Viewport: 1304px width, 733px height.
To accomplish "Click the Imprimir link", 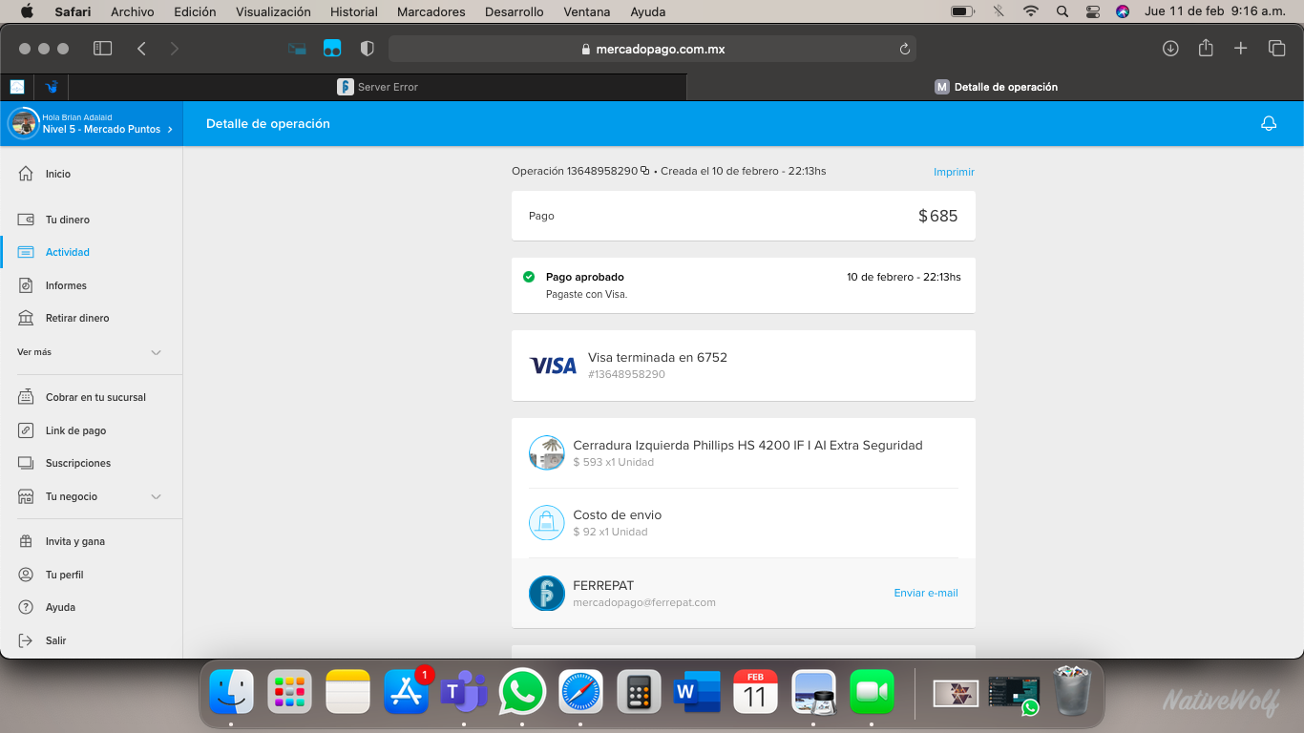I will click(x=954, y=172).
